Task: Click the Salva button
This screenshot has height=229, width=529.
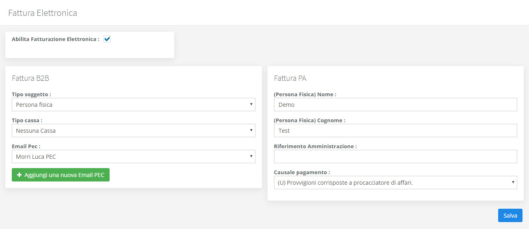Action: tap(510, 216)
